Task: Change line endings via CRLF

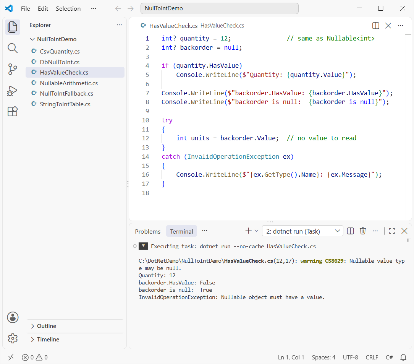Action: click(372, 357)
